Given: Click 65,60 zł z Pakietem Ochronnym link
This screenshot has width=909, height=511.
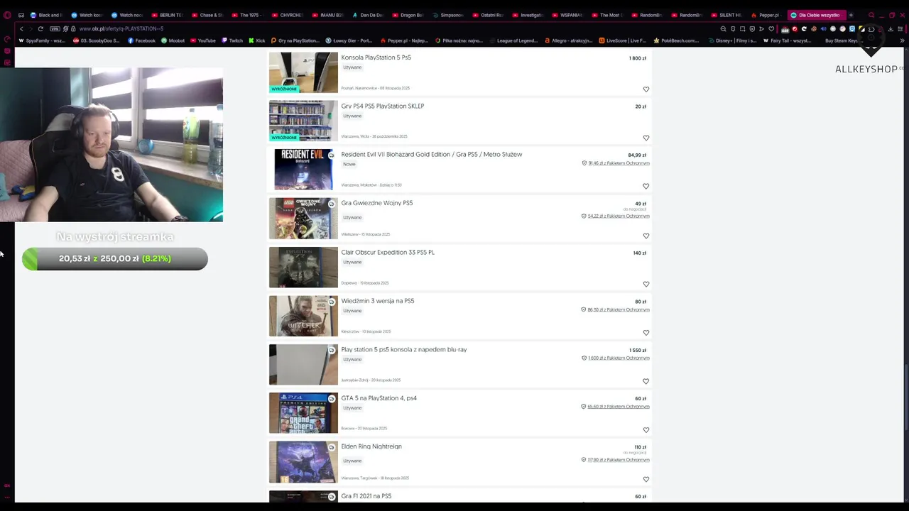Looking at the screenshot, I should pyautogui.click(x=619, y=407).
